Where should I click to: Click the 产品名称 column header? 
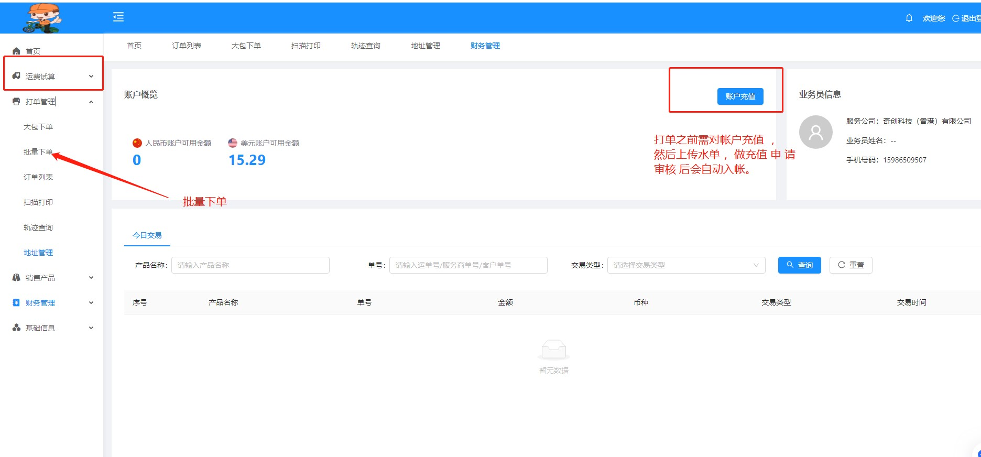pos(223,302)
